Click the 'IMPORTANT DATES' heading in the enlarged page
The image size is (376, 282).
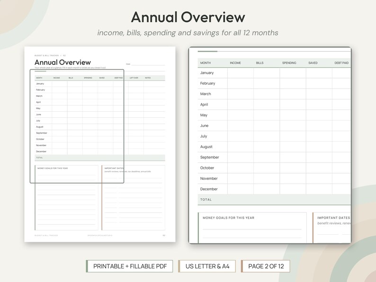click(333, 218)
